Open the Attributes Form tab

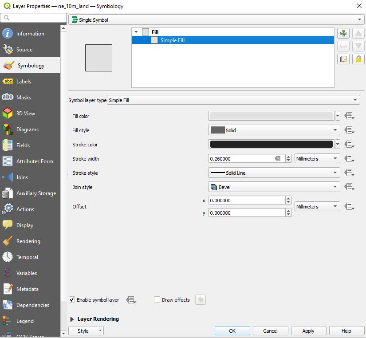pos(30,161)
